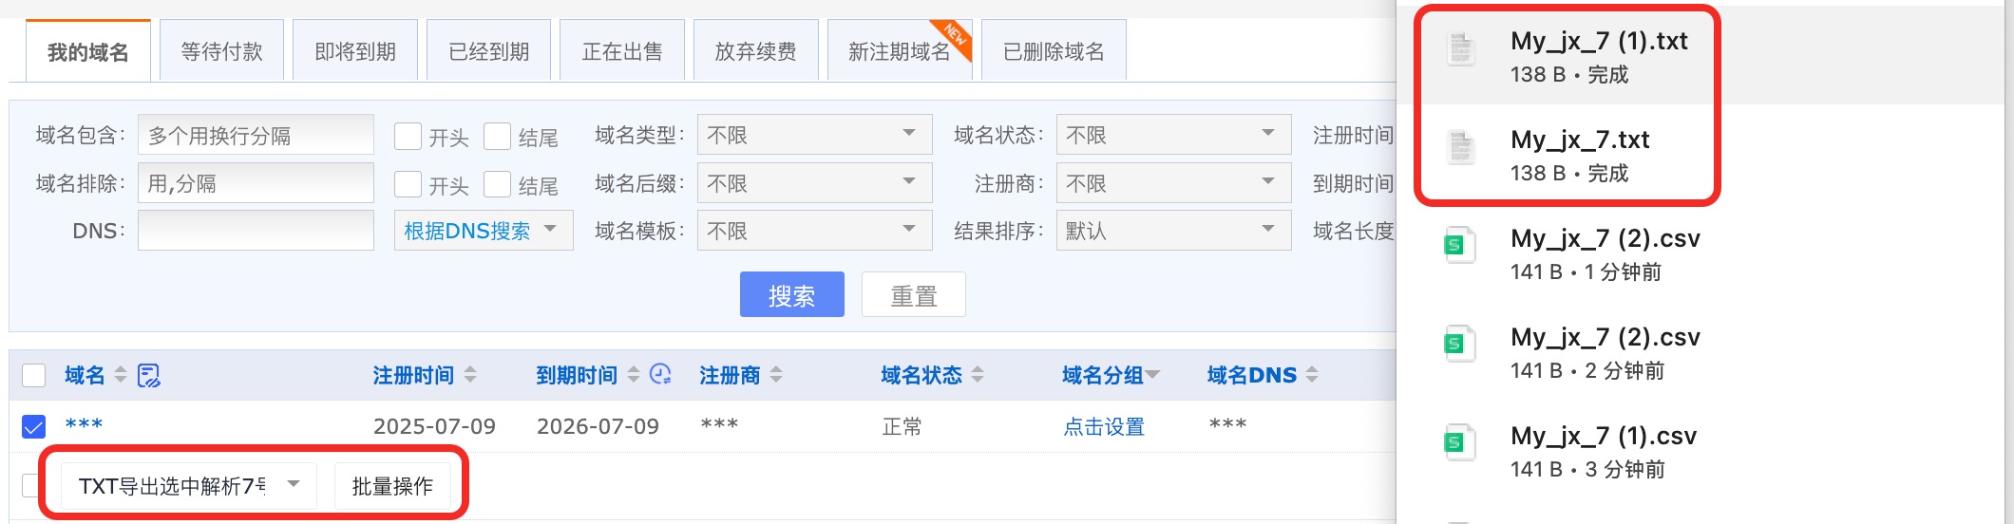Click the sort arrows next to 注册时间
2014x524 pixels.
pyautogui.click(x=470, y=375)
